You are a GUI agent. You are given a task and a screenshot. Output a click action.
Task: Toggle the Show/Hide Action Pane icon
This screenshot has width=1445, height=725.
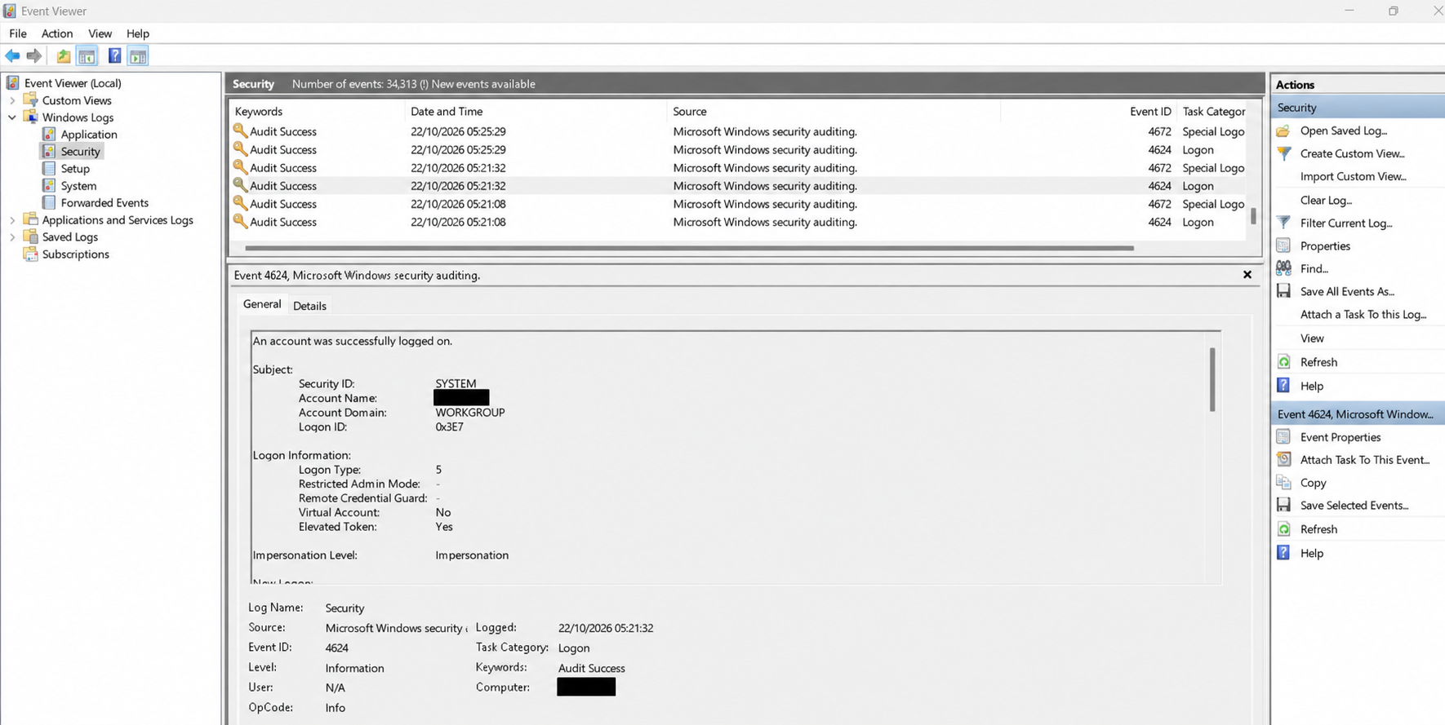[x=139, y=55]
